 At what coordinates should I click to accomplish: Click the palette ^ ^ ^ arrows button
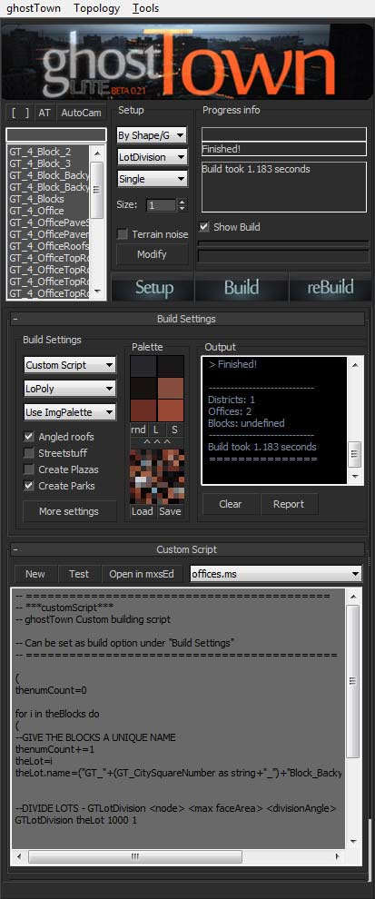(157, 442)
